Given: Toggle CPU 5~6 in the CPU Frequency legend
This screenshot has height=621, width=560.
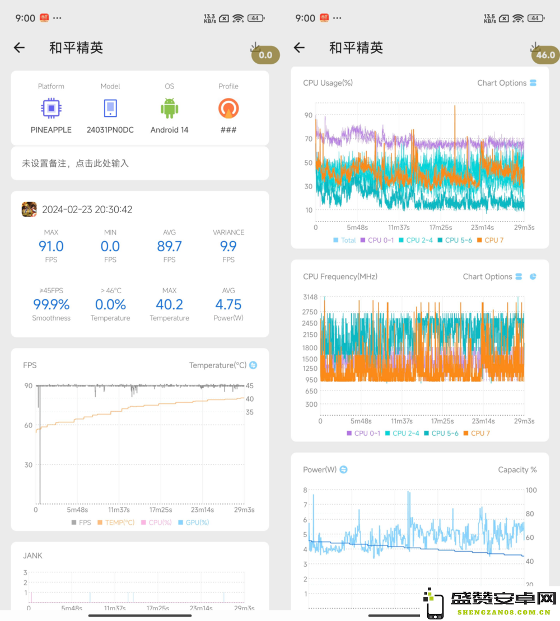Looking at the screenshot, I should (x=441, y=433).
